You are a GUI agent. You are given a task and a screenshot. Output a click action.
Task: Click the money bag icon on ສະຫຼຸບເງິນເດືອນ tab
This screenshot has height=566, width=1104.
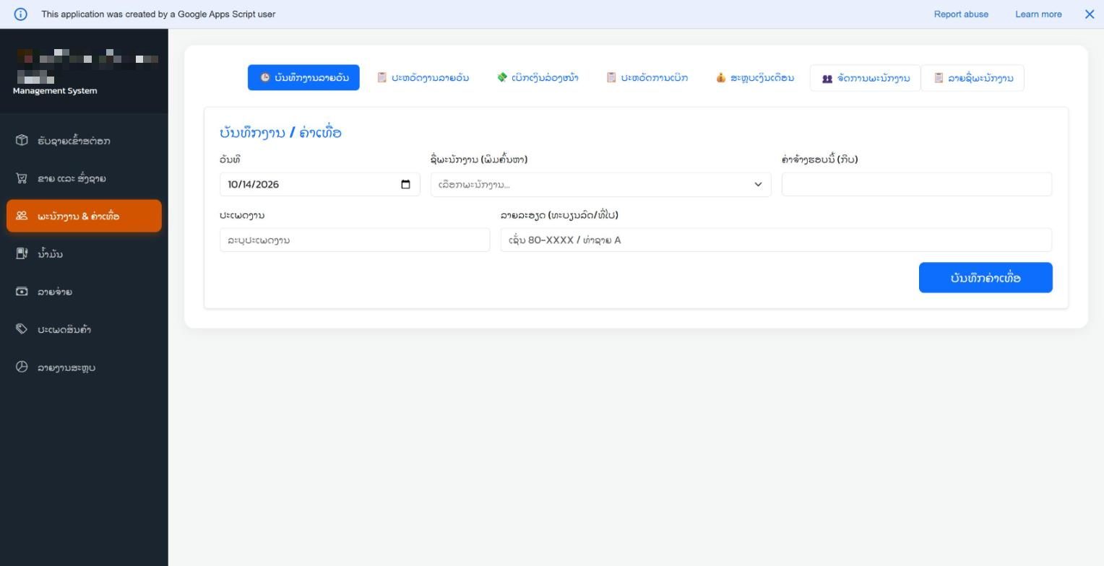tap(721, 77)
